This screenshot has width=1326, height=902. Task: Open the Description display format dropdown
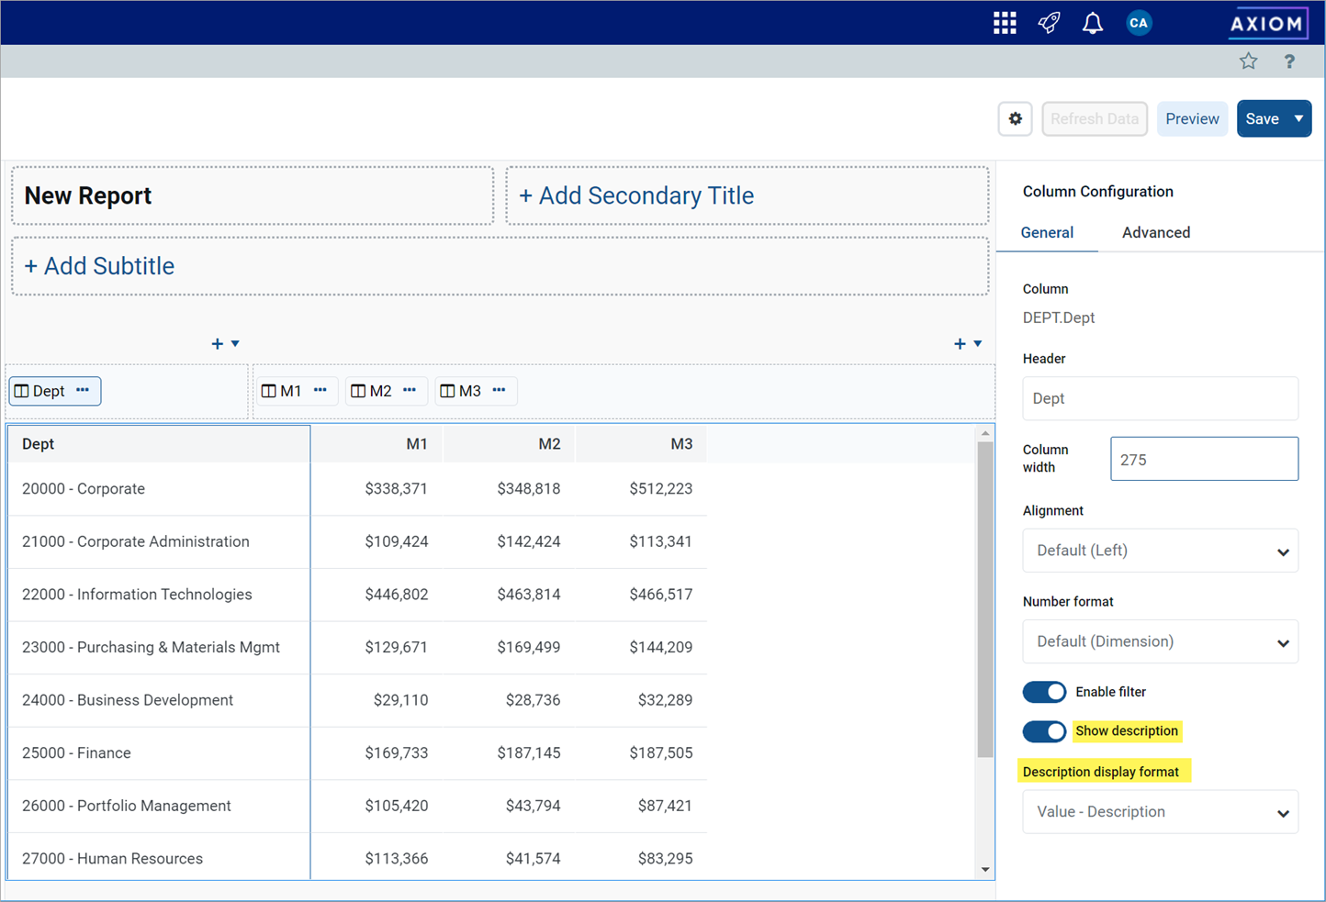(1160, 812)
